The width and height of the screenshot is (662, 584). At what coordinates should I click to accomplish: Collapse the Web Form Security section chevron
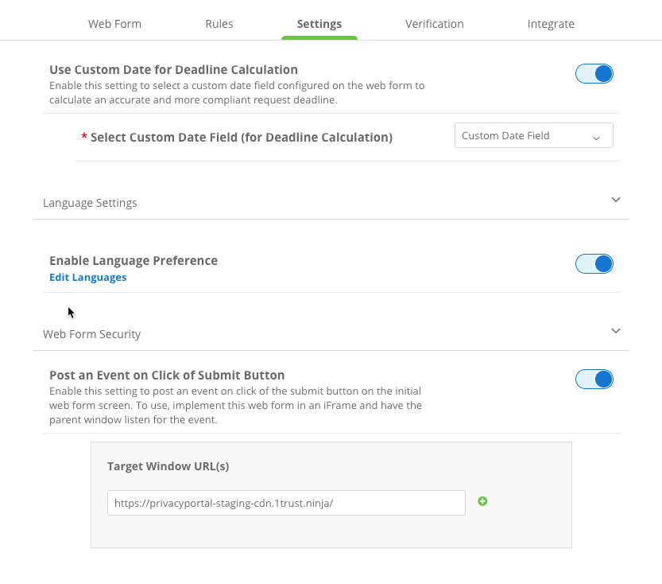(x=615, y=331)
